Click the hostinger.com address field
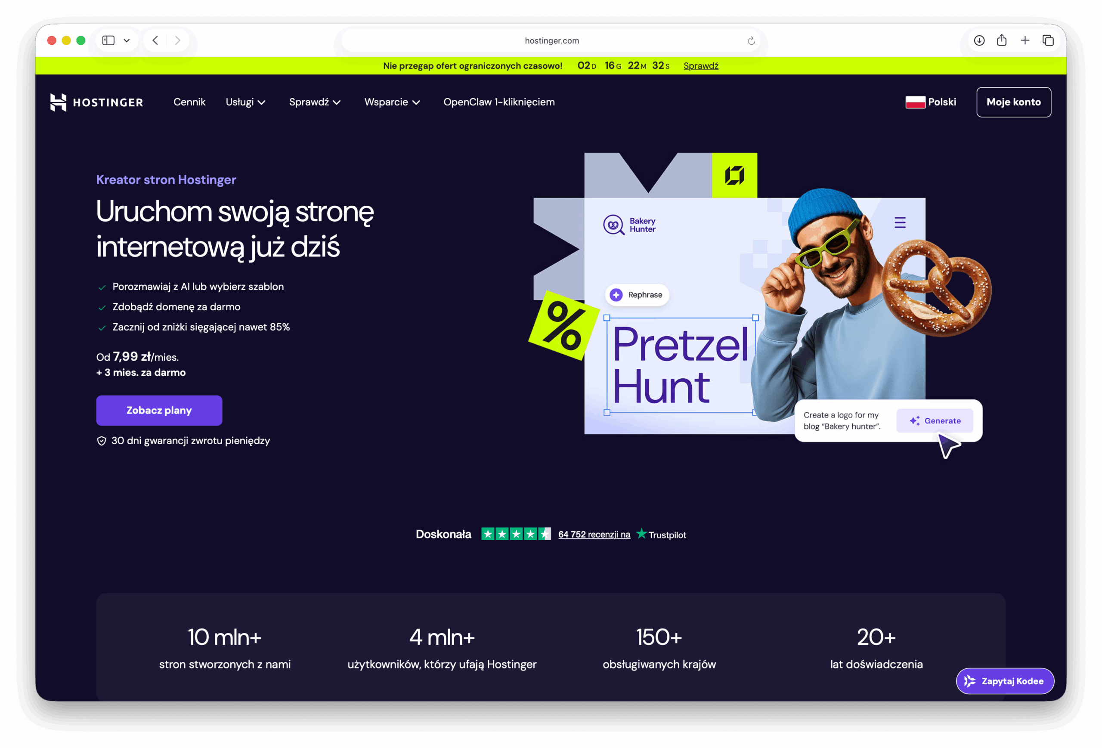This screenshot has height=748, width=1102. (x=551, y=41)
